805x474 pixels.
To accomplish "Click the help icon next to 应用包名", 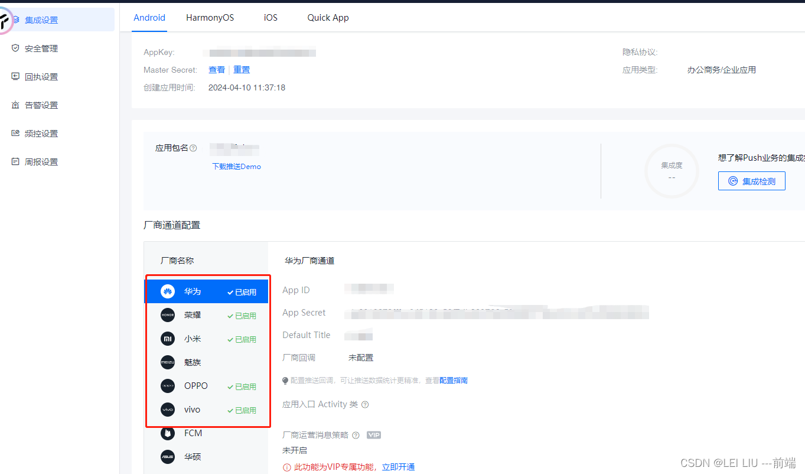I will pos(193,148).
